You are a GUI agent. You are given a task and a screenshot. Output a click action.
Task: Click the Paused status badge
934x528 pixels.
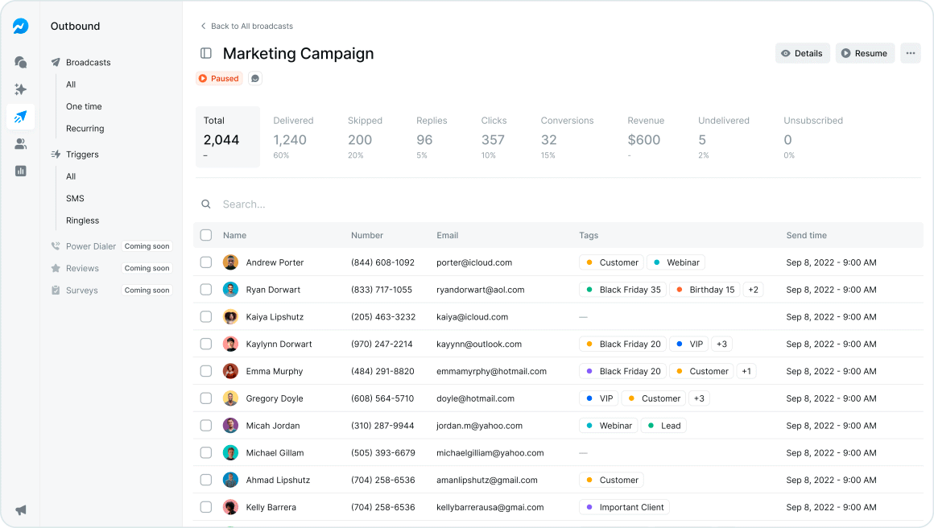pos(219,79)
